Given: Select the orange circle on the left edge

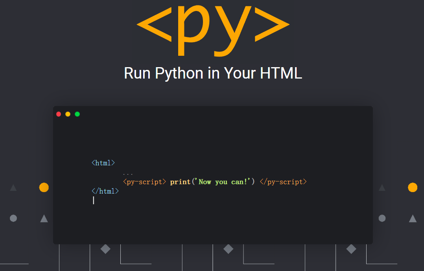Looking at the screenshot, I should pos(44,187).
